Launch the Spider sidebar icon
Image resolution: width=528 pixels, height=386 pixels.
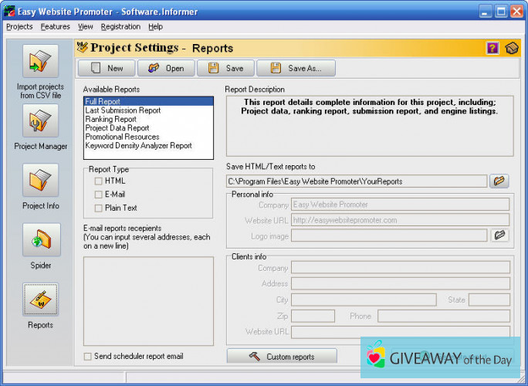(x=40, y=240)
